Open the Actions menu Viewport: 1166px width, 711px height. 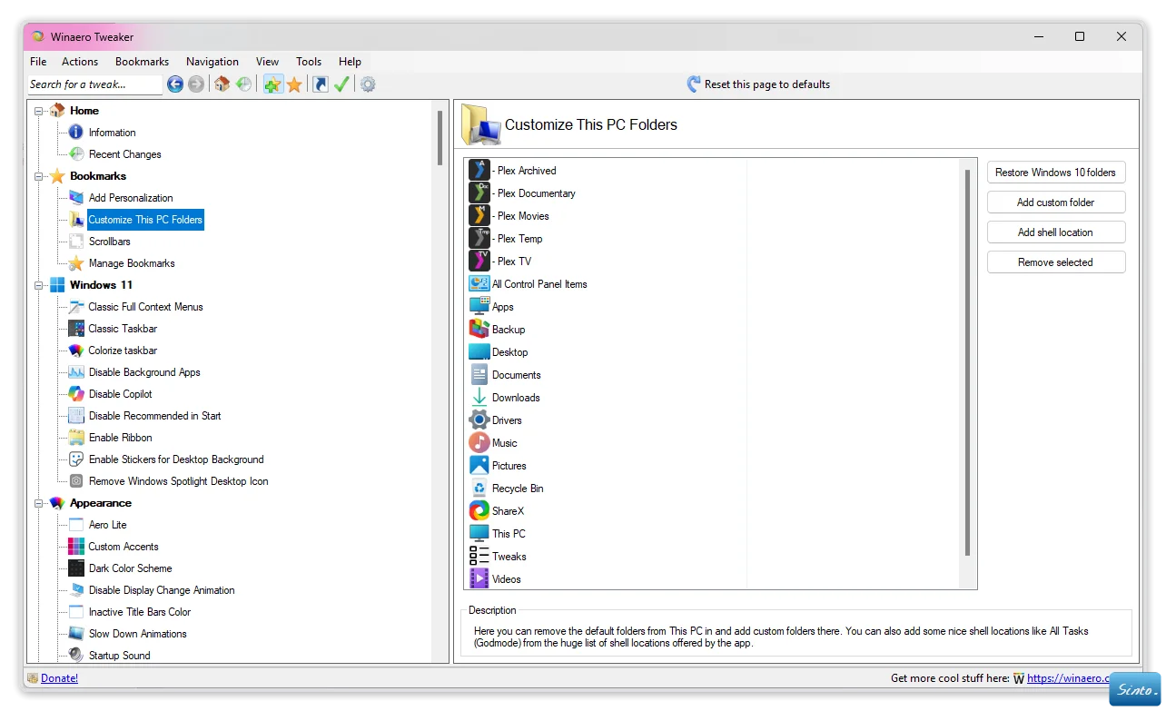pos(80,62)
